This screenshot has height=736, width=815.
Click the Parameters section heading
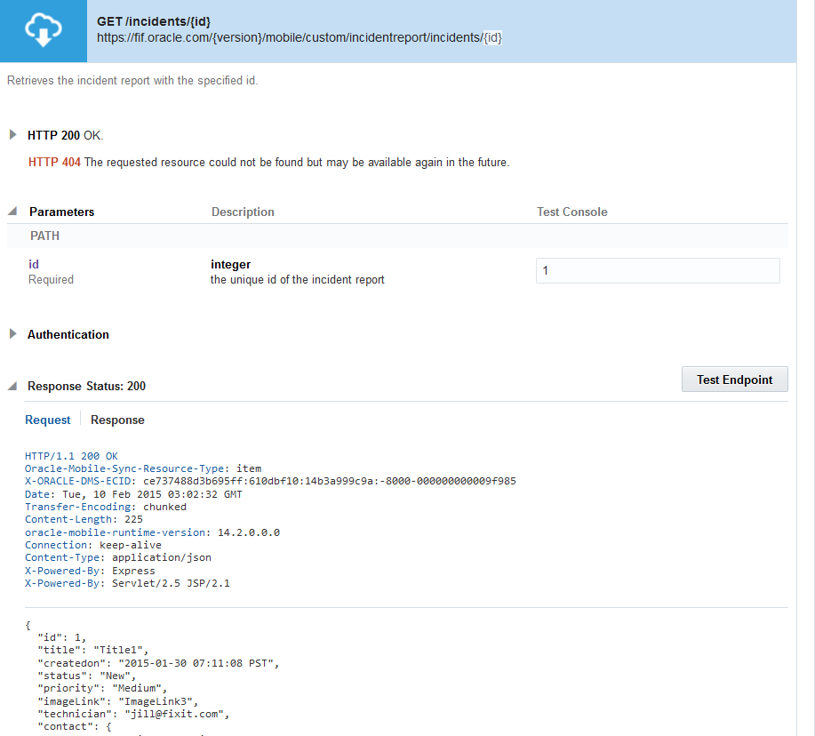pos(61,212)
